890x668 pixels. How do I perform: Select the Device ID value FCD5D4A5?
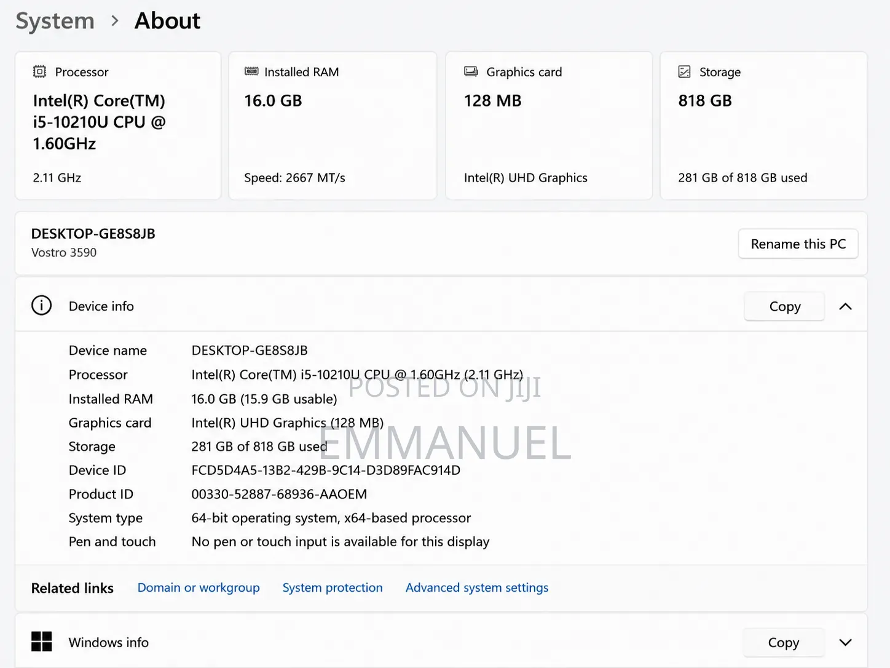(326, 471)
